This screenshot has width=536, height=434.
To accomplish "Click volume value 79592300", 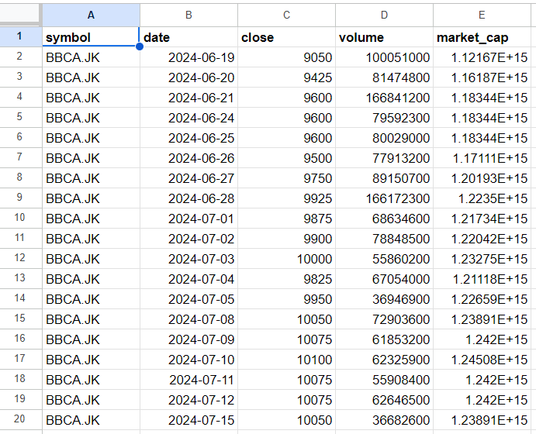I will (384, 118).
